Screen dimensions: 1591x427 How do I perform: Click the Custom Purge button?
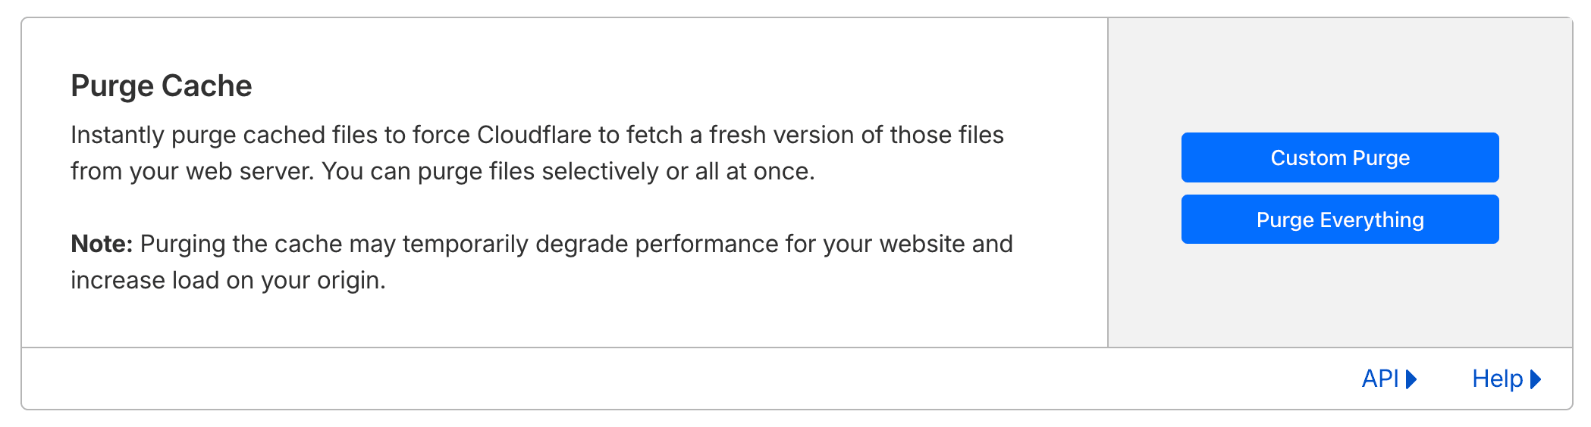1339,157
